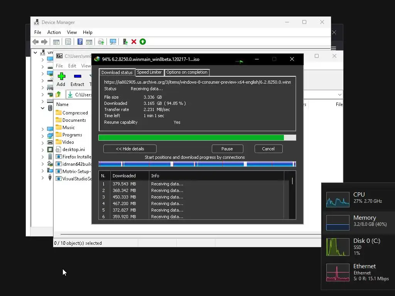Expand the network adapters chevron in Device Manager
The width and height of the screenshot is (395, 296).
pos(42,136)
